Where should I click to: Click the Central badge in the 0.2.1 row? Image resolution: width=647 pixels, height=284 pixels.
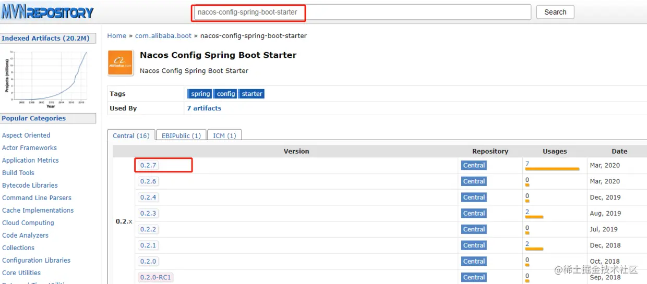(x=474, y=245)
